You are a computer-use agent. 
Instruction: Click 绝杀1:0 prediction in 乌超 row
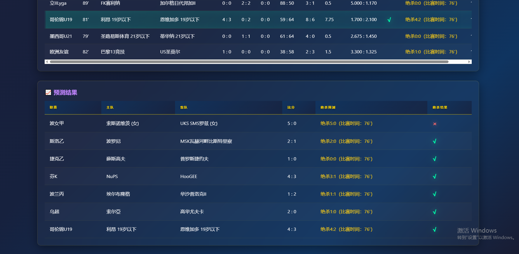(347, 211)
